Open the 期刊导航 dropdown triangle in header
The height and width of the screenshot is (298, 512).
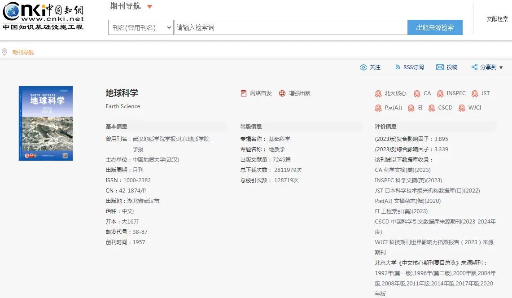pyautogui.click(x=149, y=7)
